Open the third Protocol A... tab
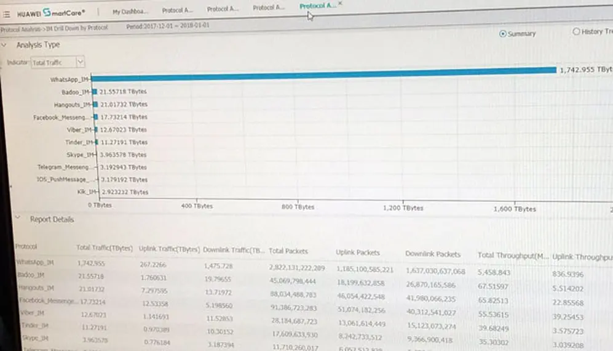The image size is (613, 351). [269, 7]
